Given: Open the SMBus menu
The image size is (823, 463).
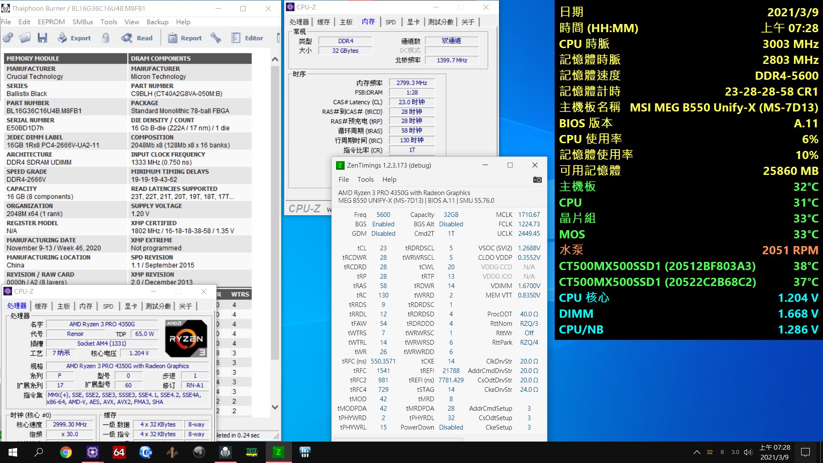Looking at the screenshot, I should 82,22.
